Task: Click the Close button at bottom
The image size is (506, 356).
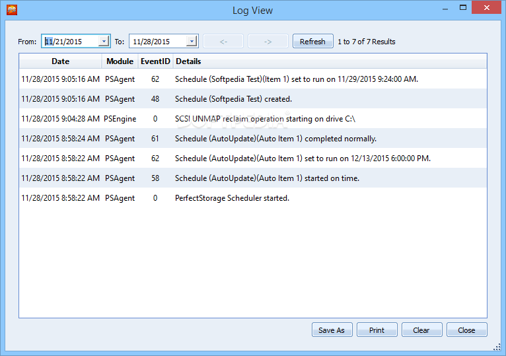Action: coord(466,330)
